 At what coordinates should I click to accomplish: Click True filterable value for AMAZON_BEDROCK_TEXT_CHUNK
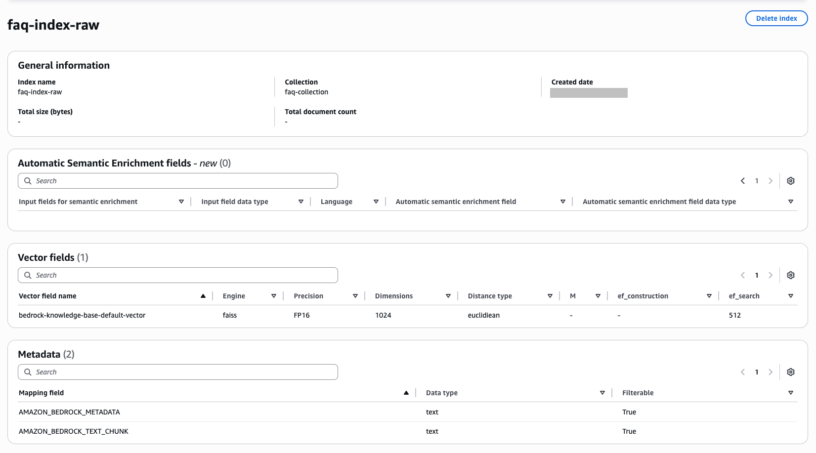[x=629, y=431]
